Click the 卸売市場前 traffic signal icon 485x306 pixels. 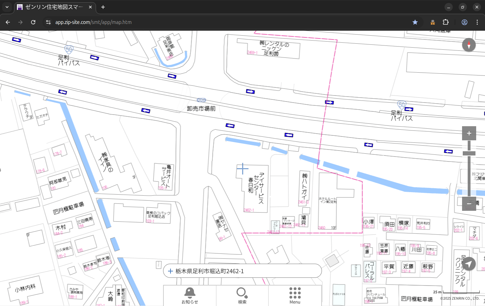click(x=201, y=100)
